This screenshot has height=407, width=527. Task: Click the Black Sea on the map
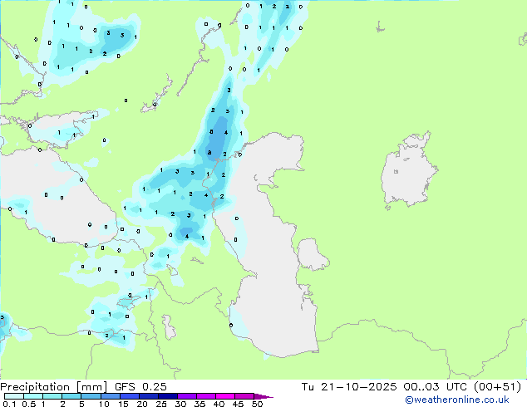57,199
